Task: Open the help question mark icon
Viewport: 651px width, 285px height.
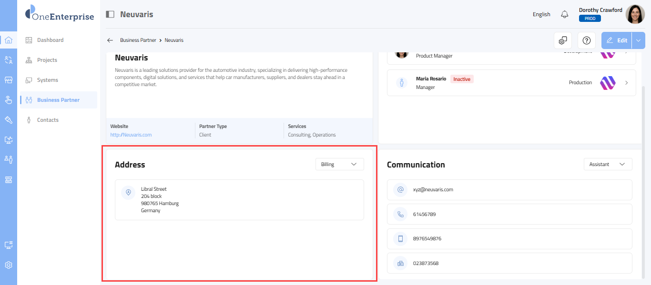Action: (587, 40)
